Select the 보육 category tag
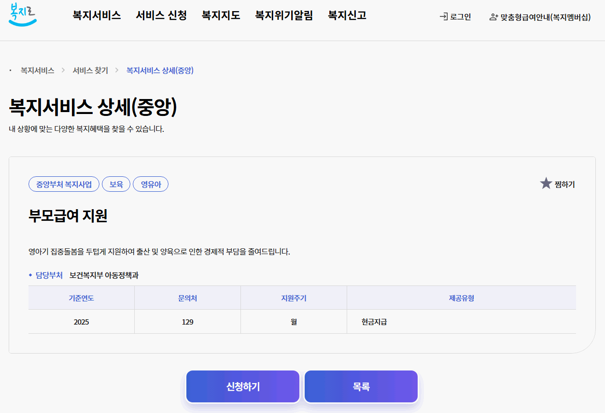 (116, 184)
